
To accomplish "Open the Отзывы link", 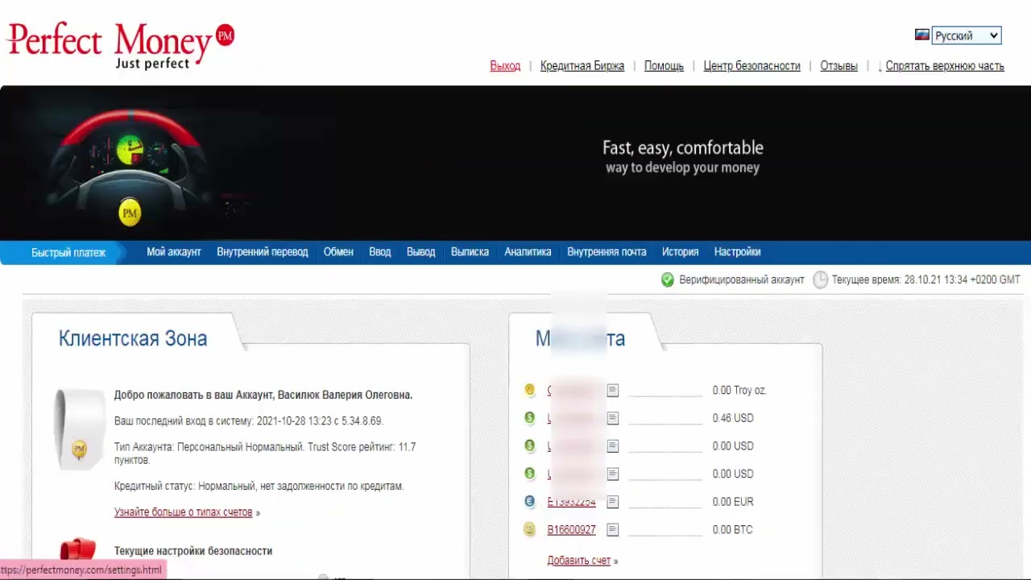I will point(838,66).
